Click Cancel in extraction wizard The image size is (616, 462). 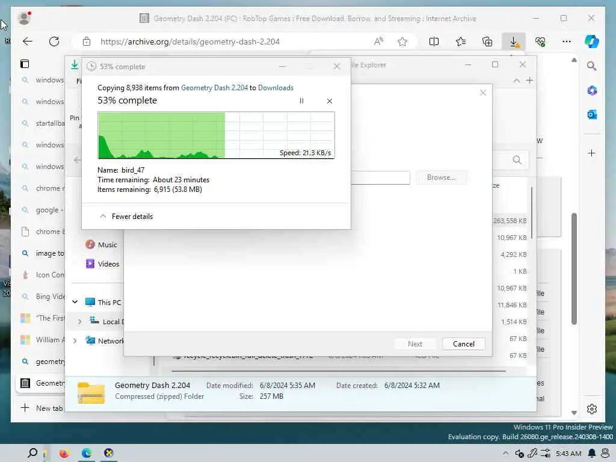click(464, 343)
